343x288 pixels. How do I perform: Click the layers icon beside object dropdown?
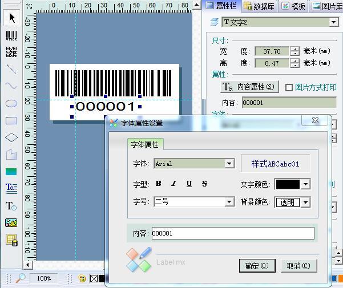coord(214,22)
